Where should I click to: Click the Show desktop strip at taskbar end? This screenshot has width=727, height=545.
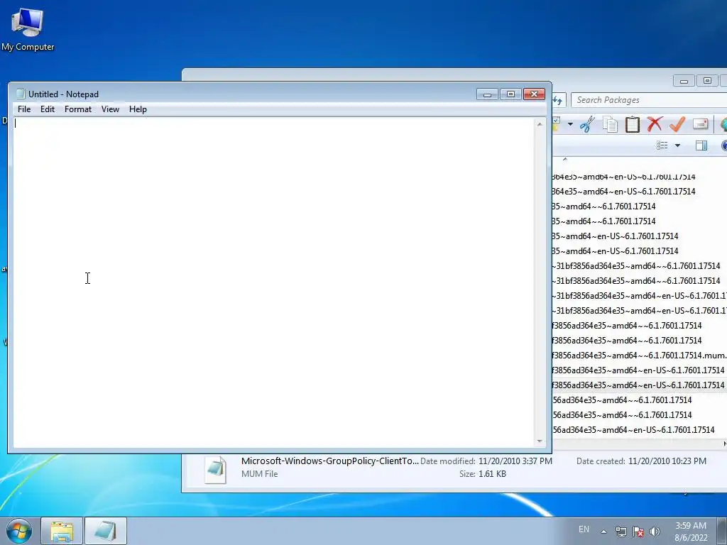click(x=722, y=531)
